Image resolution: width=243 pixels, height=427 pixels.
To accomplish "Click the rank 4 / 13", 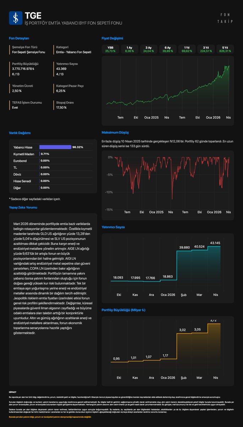I will click(60, 74).
